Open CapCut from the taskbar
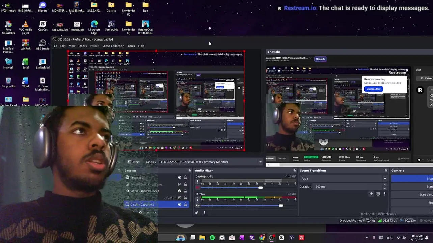The height and width of the screenshot is (243, 433). 282,238
